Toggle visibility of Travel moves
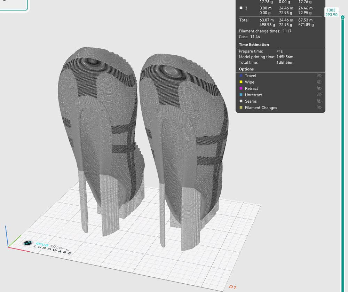Screen dimensions: 348x292 pyautogui.click(x=319, y=76)
